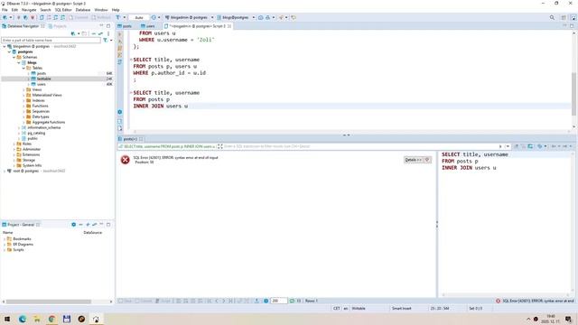The height and width of the screenshot is (325, 578).
Task: Select the Database Navigator tab
Action: (x=23, y=26)
